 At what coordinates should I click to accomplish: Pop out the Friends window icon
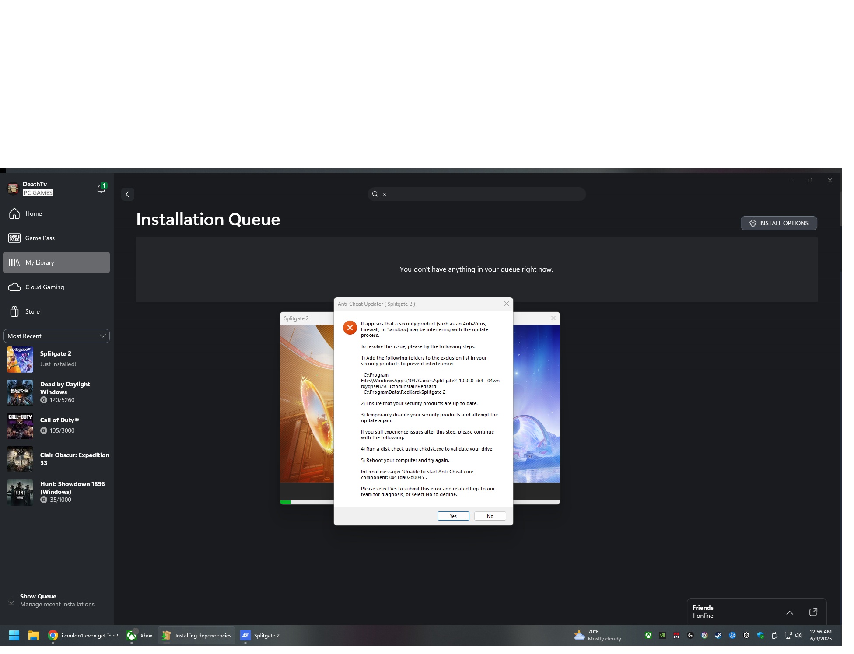pyautogui.click(x=813, y=612)
